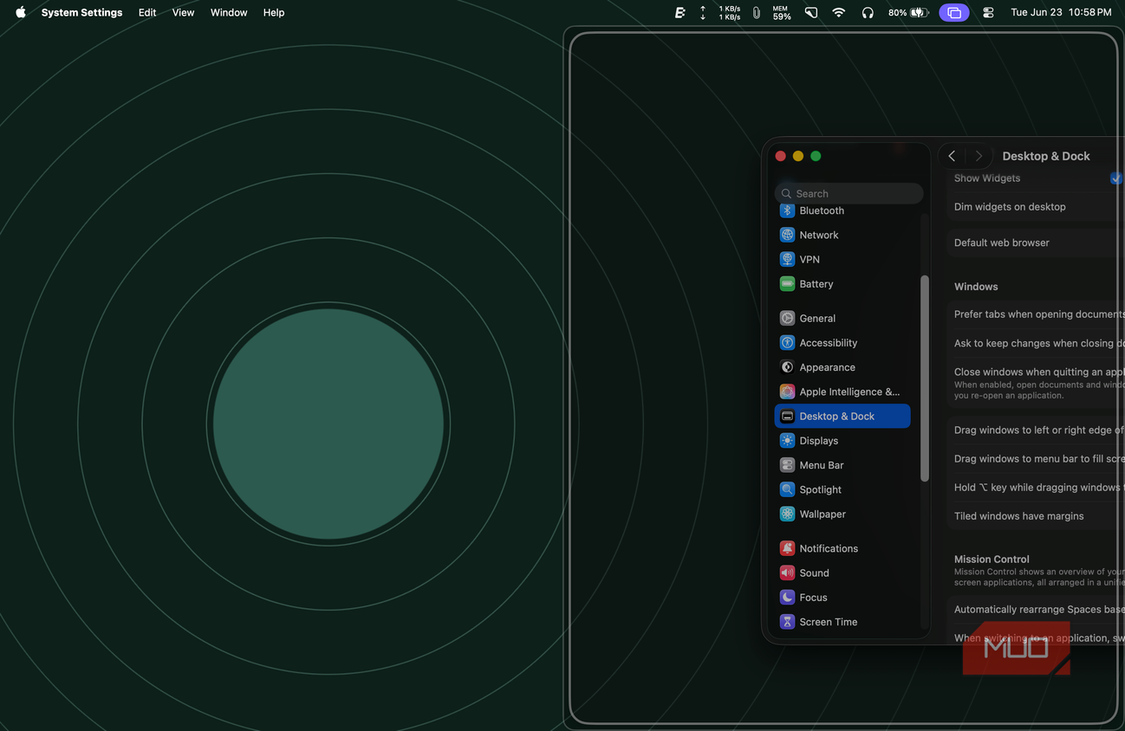Click the date and time in menu bar
The height and width of the screenshot is (731, 1125).
1061,13
